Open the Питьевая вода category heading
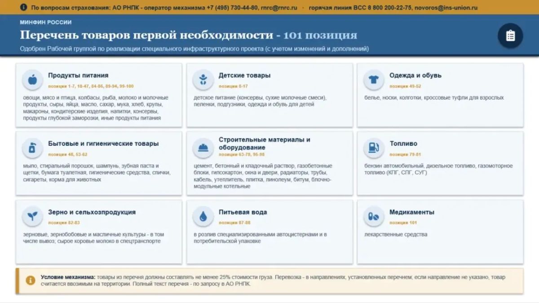This screenshot has width=539, height=303. [243, 212]
